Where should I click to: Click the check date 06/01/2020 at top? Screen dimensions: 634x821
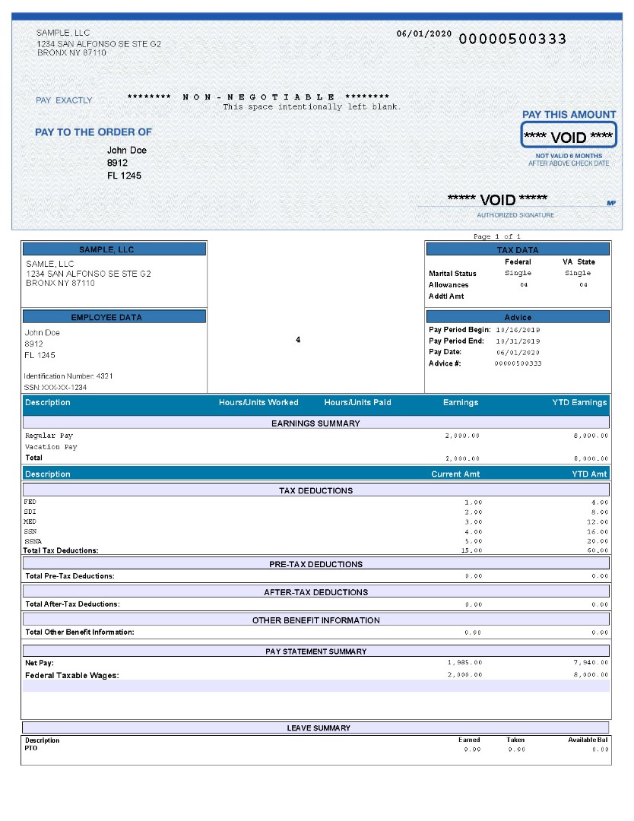[x=423, y=33]
